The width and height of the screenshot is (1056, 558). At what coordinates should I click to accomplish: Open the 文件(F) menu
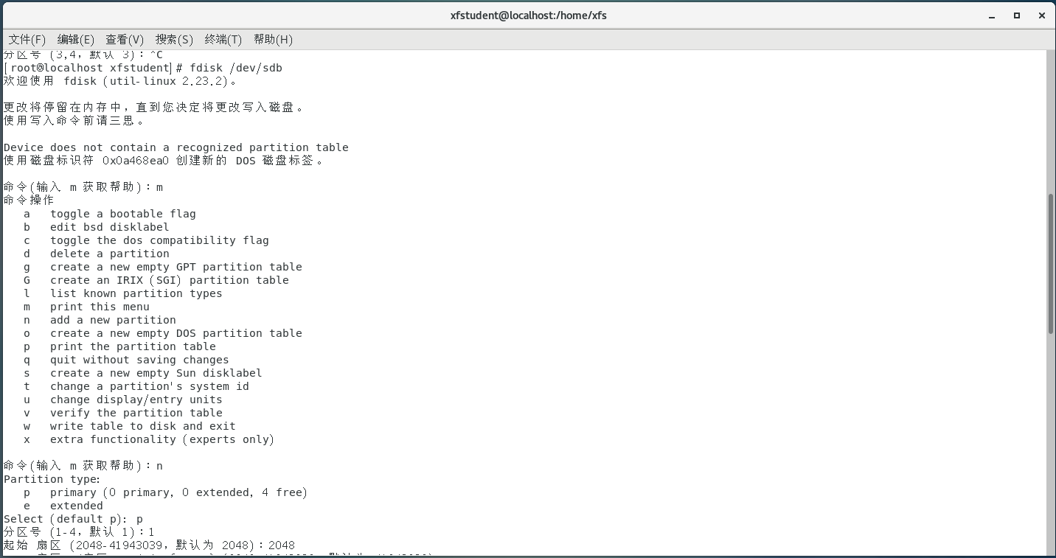click(x=27, y=39)
